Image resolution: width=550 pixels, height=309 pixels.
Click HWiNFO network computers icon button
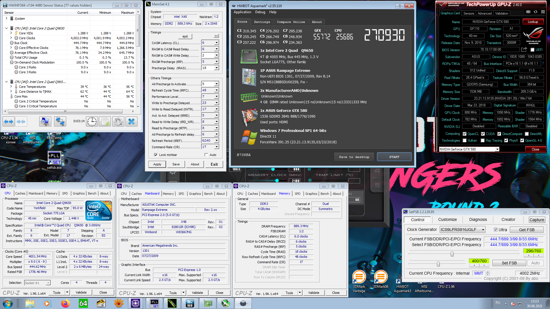point(60,122)
